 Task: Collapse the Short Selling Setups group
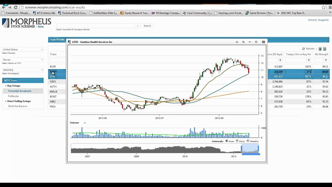(6, 101)
